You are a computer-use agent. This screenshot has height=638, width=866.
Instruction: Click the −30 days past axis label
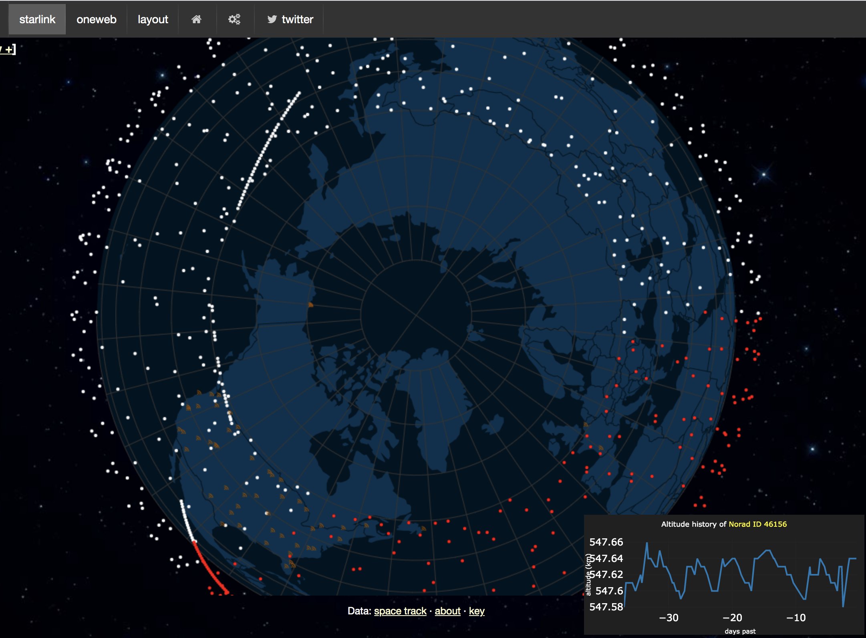pos(669,618)
